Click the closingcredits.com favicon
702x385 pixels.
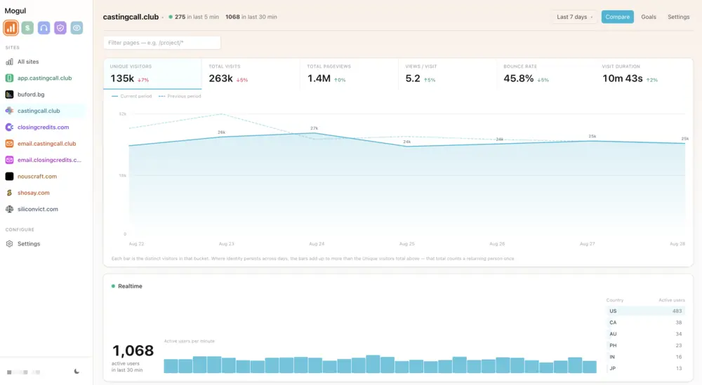tap(9, 127)
